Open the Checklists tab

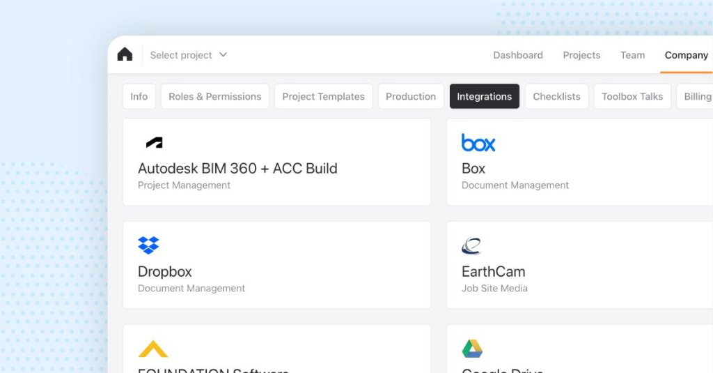(556, 96)
